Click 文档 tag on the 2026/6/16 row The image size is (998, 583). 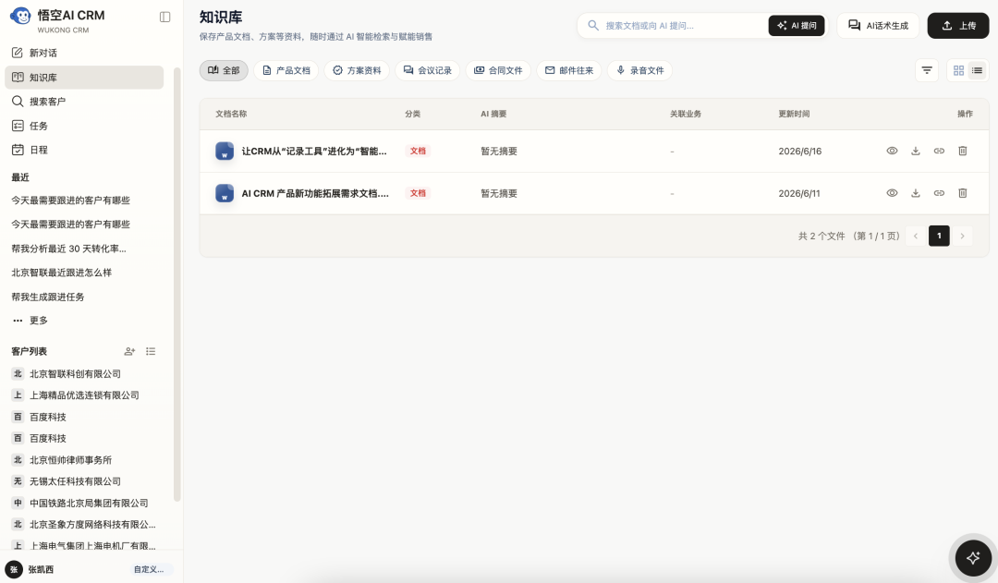418,151
